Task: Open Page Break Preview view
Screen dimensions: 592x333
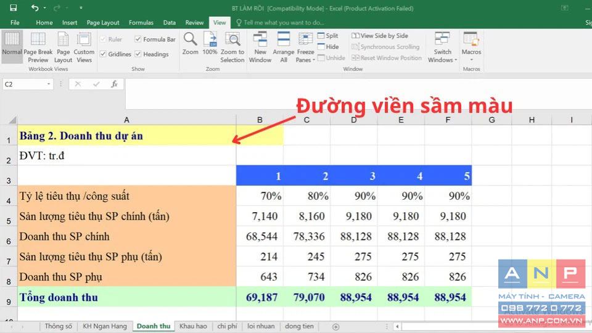Action: point(38,47)
